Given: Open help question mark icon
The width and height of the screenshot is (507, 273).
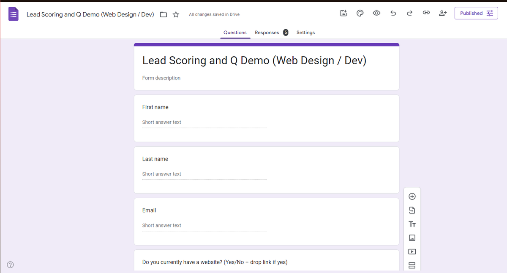Looking at the screenshot, I should [11, 265].
